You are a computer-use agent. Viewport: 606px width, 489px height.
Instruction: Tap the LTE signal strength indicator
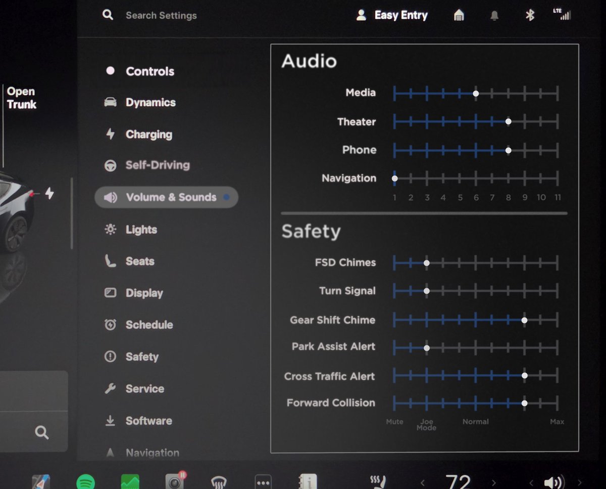562,14
